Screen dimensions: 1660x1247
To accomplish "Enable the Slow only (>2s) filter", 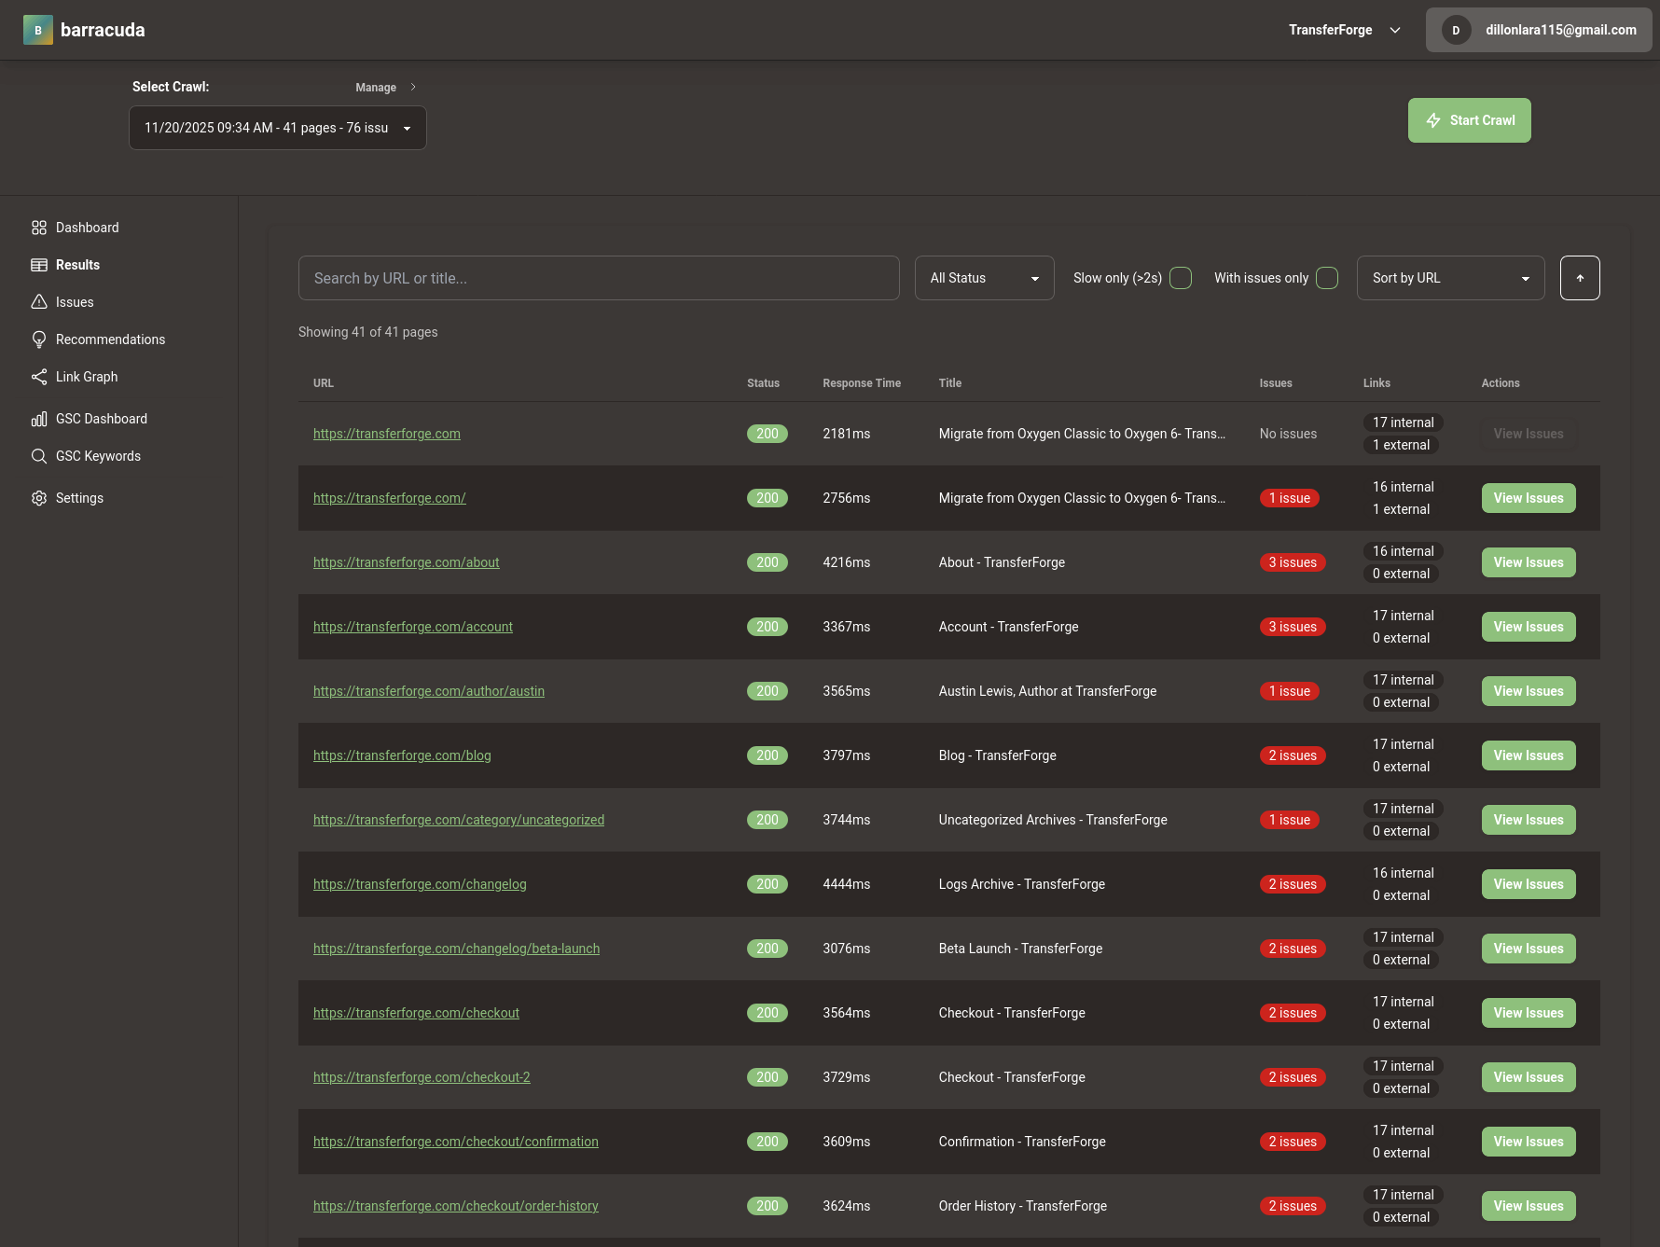I will (x=1180, y=277).
